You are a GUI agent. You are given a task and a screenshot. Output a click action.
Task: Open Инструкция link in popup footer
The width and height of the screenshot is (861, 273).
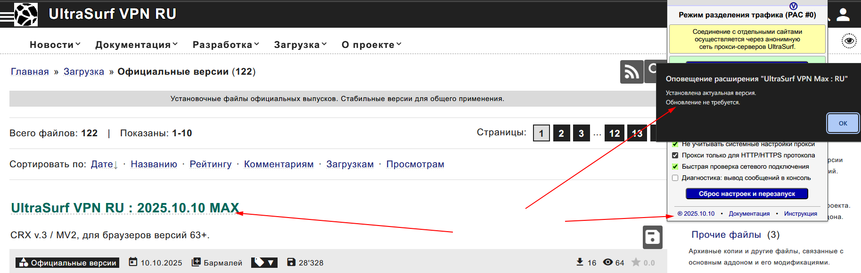[x=801, y=213]
